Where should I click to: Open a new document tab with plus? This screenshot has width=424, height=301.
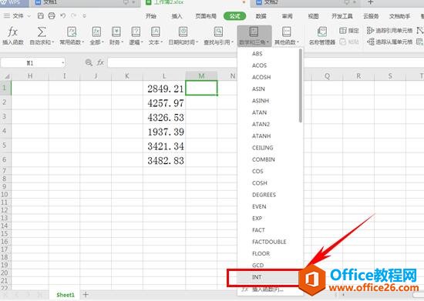click(x=371, y=2)
